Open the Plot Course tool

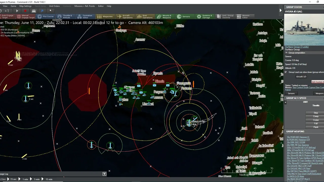click(x=46, y=16)
